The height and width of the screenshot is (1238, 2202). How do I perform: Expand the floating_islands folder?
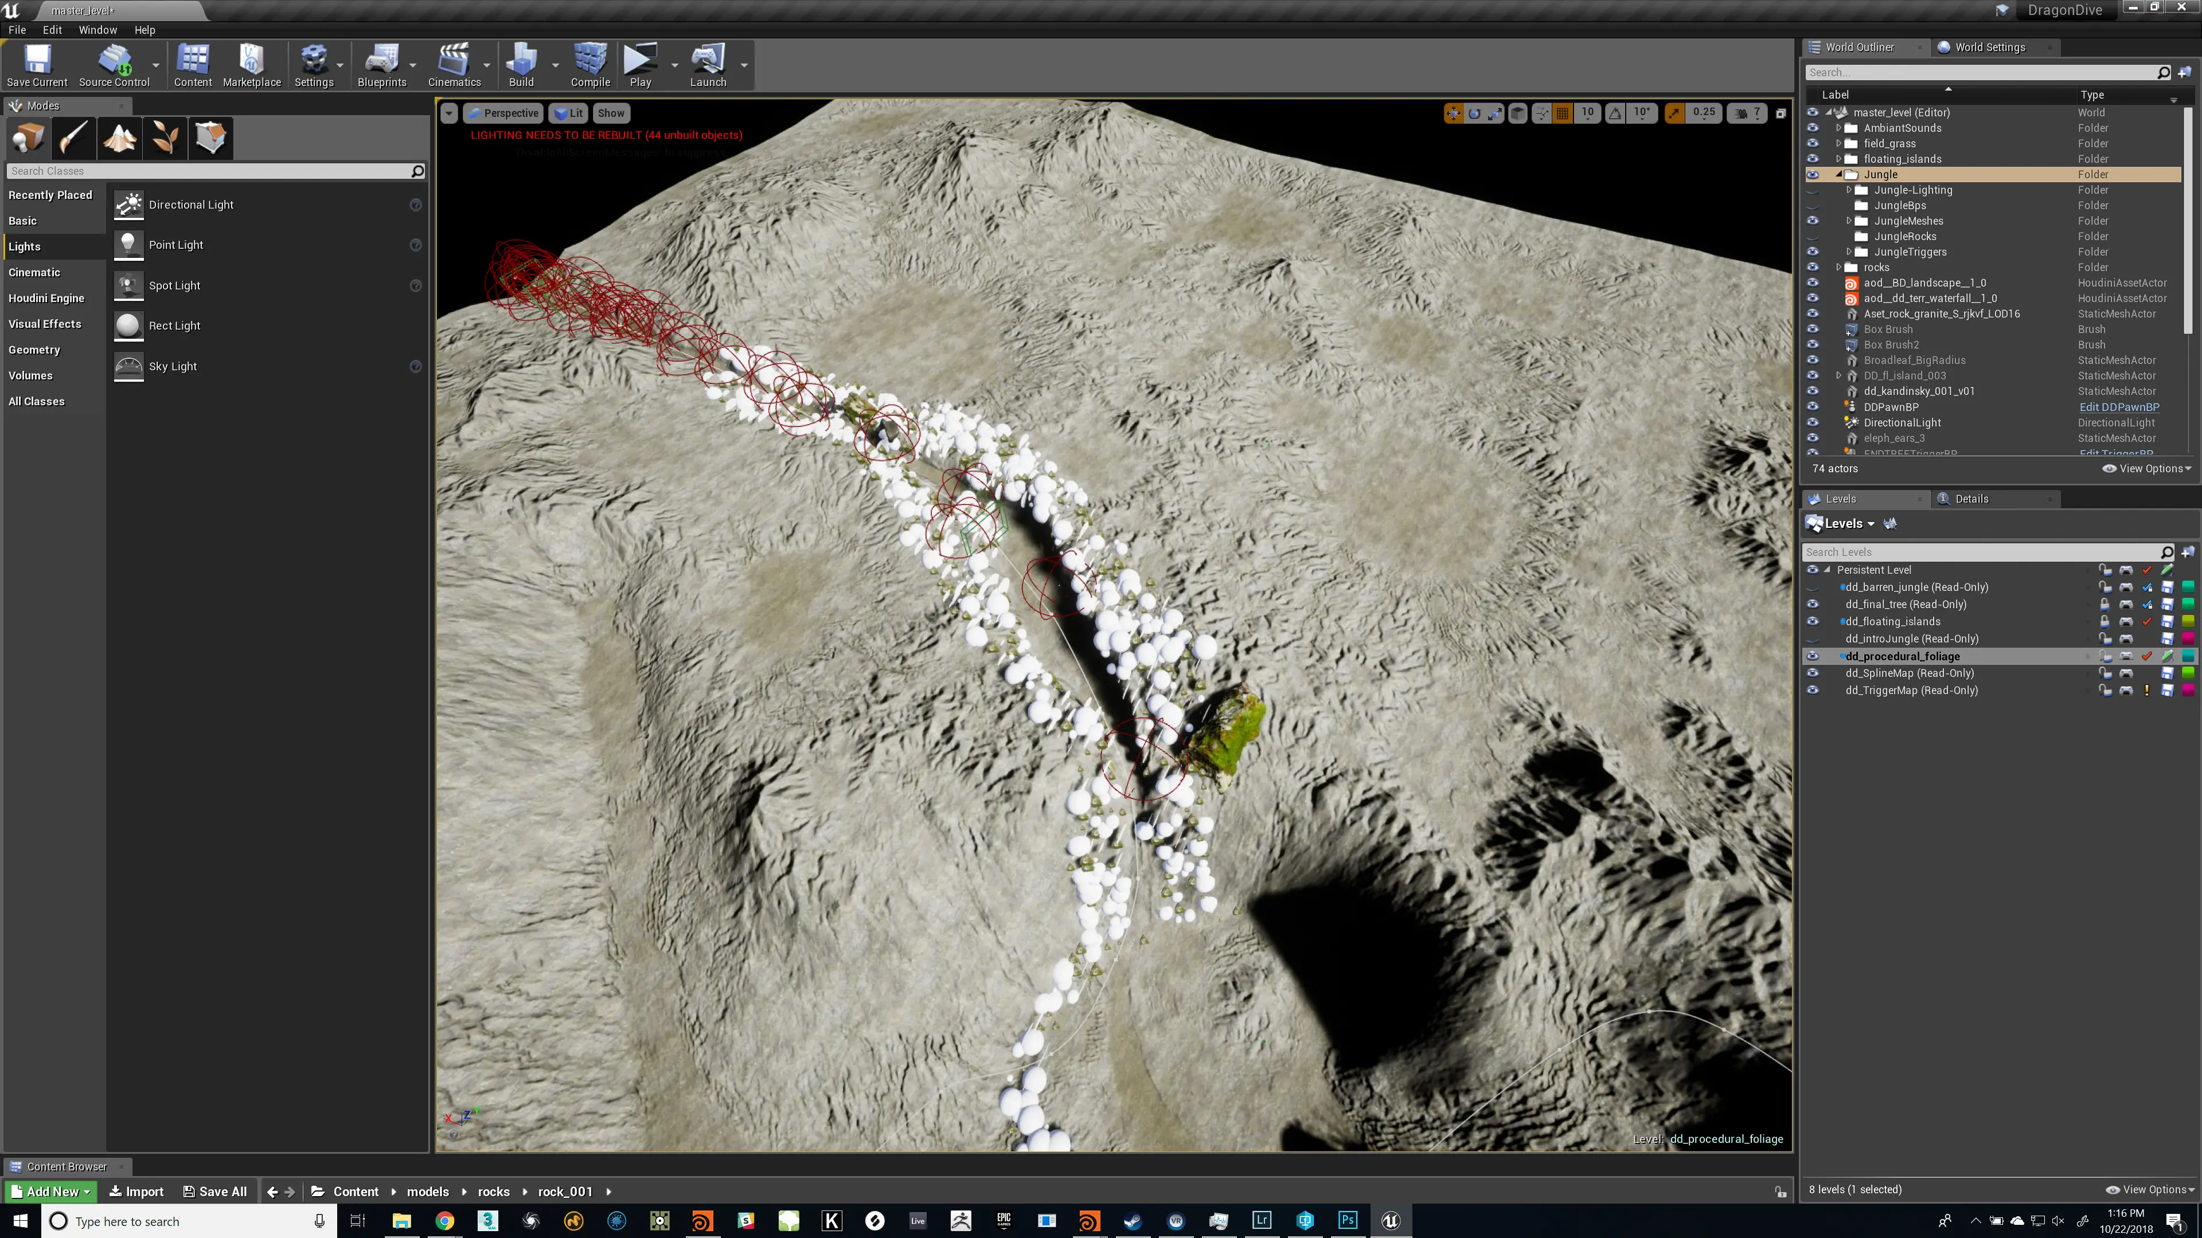point(1838,159)
